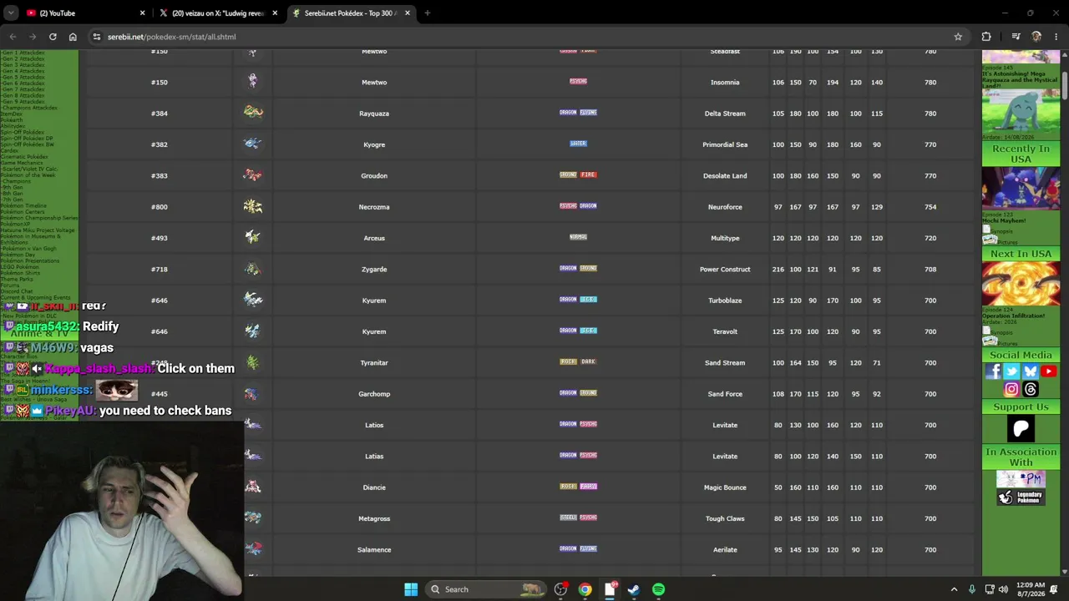The height and width of the screenshot is (601, 1069).
Task: Open the Mewtwo Insomnia row name link
Action: click(x=374, y=82)
